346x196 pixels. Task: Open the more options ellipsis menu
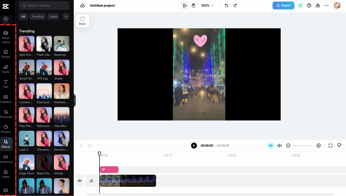(x=327, y=5)
